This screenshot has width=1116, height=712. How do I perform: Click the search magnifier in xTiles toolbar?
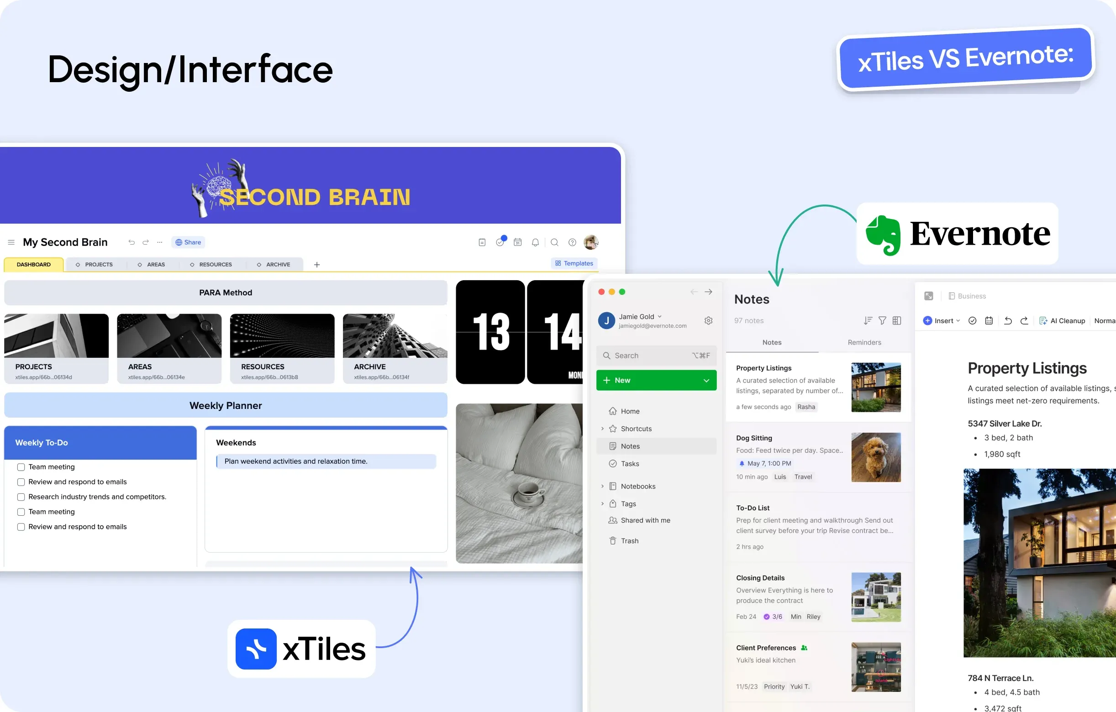pos(554,242)
